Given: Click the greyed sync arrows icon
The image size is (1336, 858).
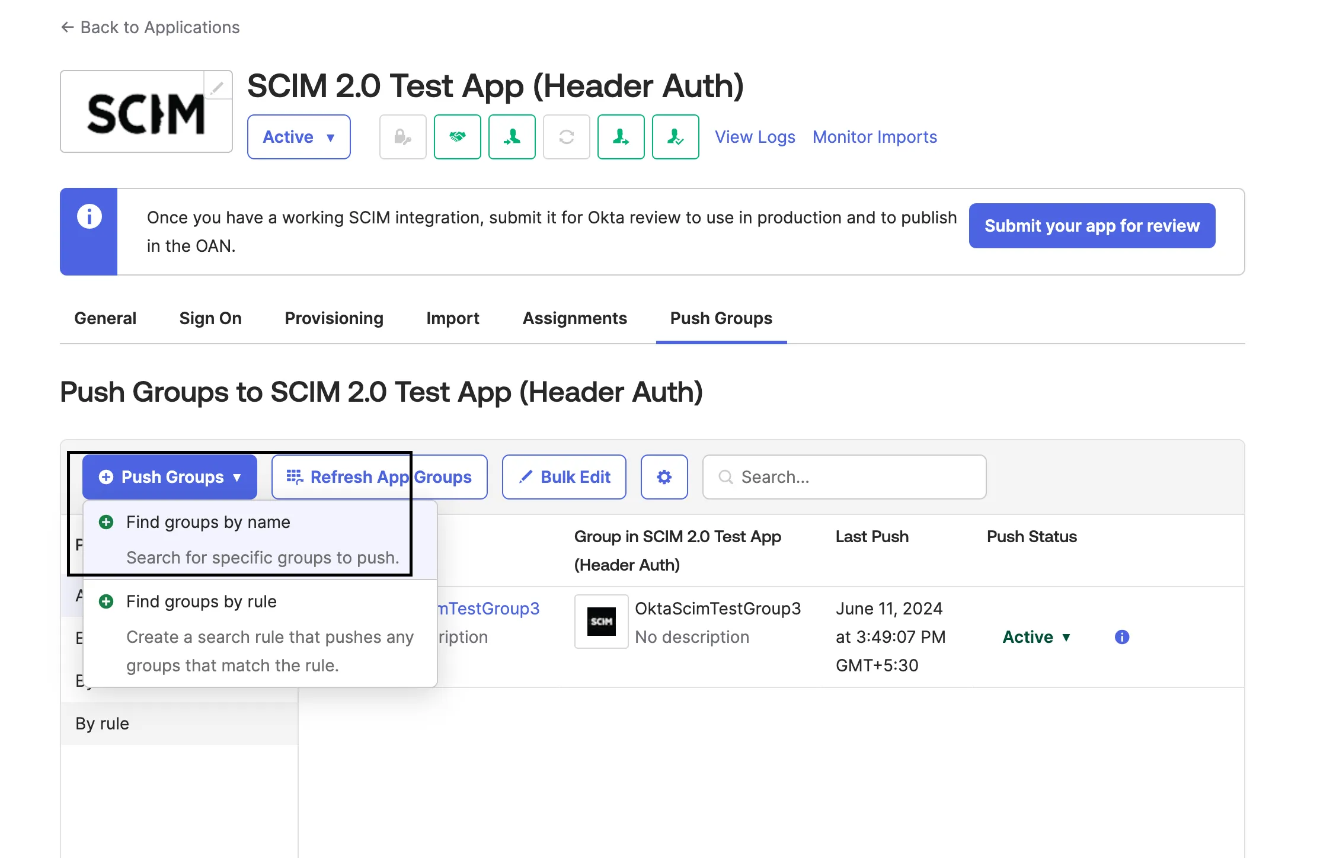Looking at the screenshot, I should [x=567, y=137].
